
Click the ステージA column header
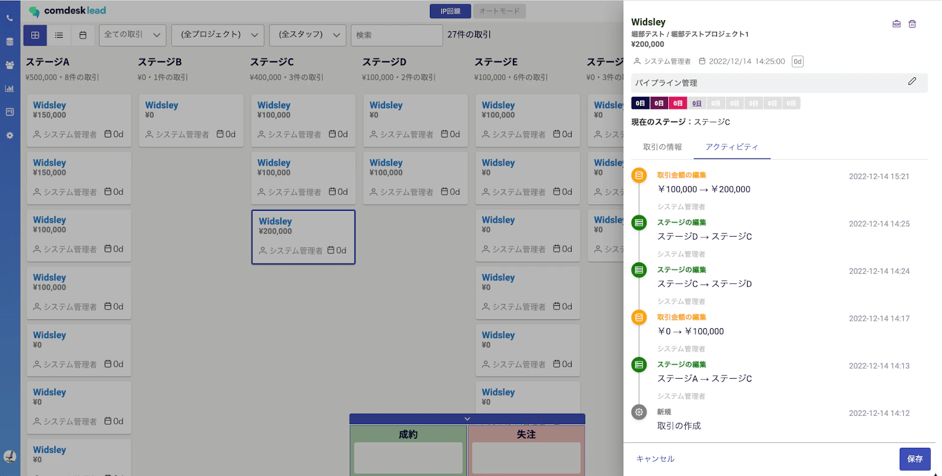coord(48,62)
